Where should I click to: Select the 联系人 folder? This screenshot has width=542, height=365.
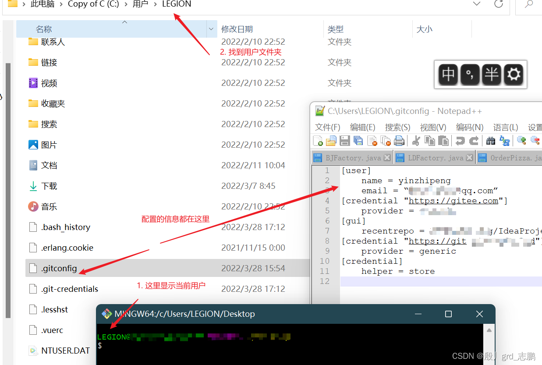click(53, 42)
